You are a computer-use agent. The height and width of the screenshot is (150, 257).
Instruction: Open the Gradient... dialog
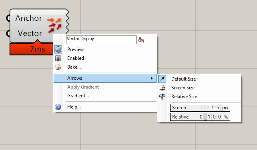tap(78, 96)
